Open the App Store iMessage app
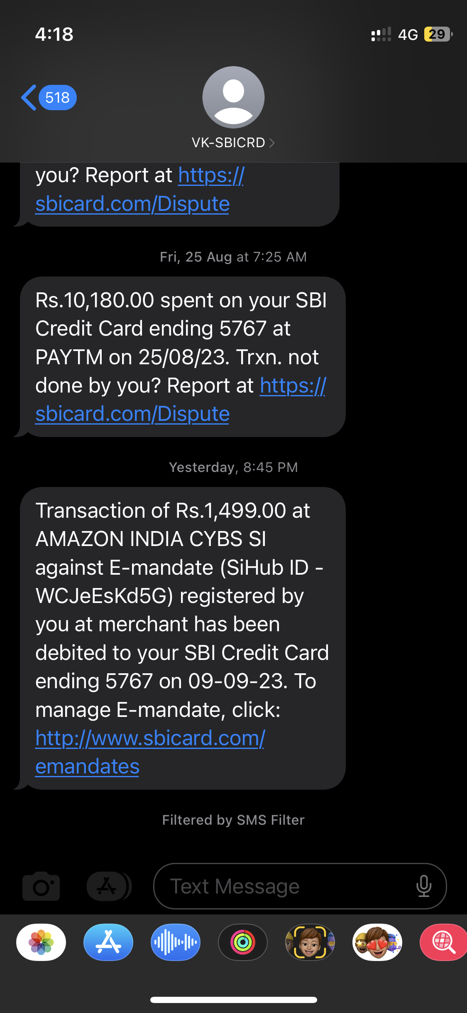The height and width of the screenshot is (1013, 467). [x=108, y=942]
